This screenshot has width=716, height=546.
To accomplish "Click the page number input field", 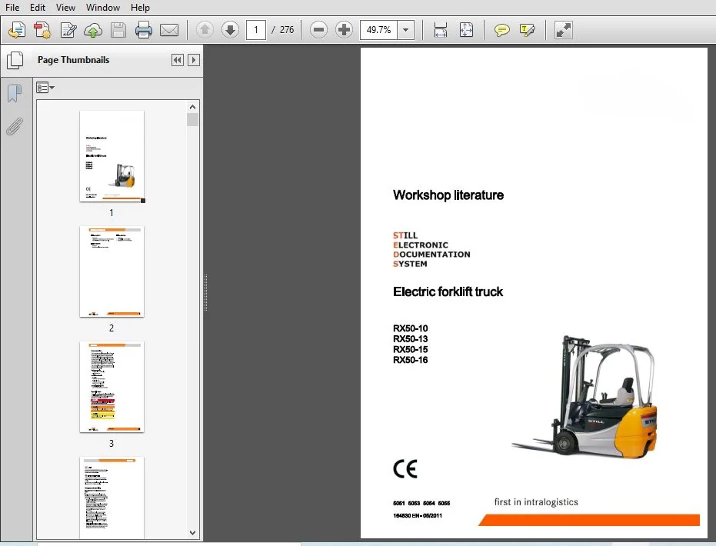I will click(x=255, y=30).
